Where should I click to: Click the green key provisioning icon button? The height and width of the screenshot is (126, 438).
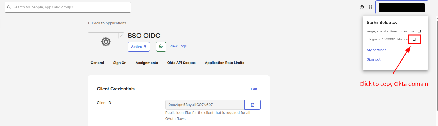pyautogui.click(x=161, y=47)
